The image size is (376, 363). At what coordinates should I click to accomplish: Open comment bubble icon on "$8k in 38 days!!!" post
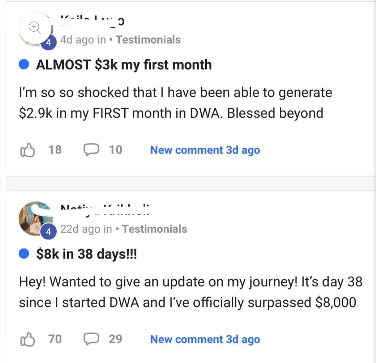tap(91, 339)
